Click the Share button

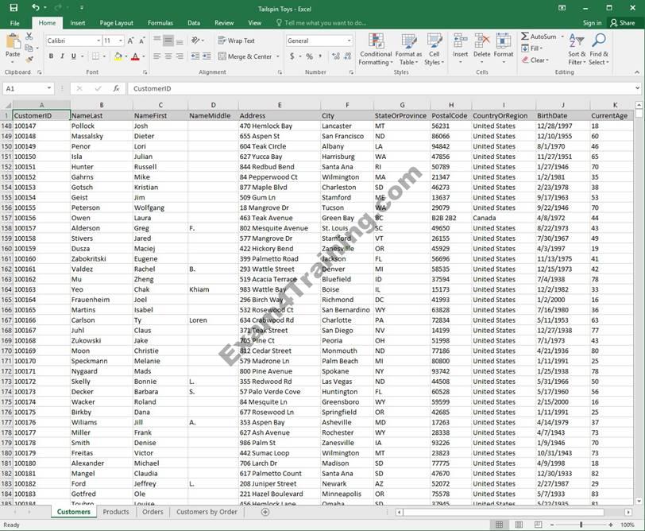click(622, 23)
